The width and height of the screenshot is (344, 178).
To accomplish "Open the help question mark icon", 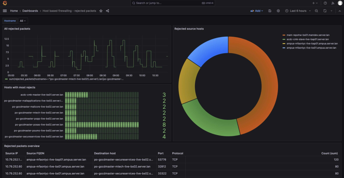I will tap(325, 3).
